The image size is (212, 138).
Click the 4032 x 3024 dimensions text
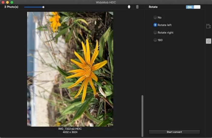pos(70,132)
